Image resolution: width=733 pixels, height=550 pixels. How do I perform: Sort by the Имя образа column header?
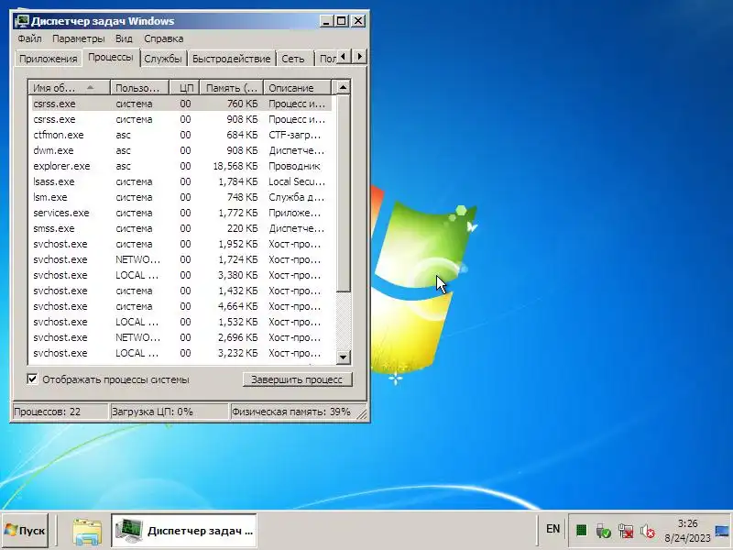pyautogui.click(x=70, y=88)
